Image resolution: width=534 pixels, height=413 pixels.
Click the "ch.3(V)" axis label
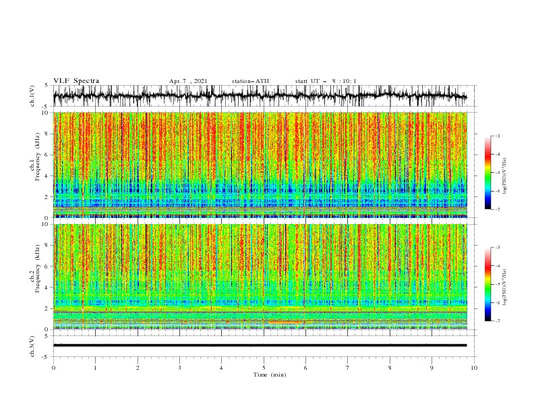tap(32, 346)
